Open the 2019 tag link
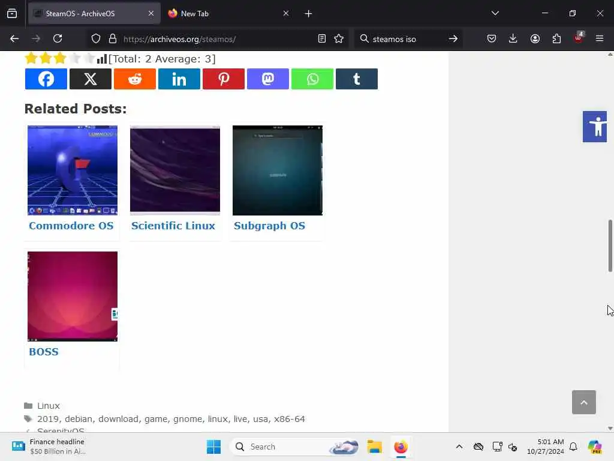The width and height of the screenshot is (614, 461). tap(48, 419)
